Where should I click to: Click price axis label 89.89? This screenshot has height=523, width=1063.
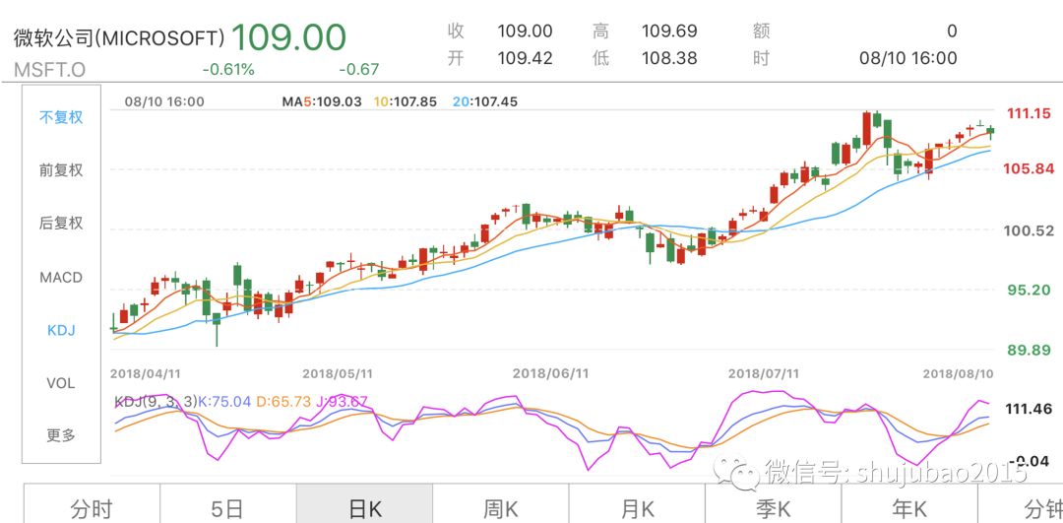tap(1030, 350)
